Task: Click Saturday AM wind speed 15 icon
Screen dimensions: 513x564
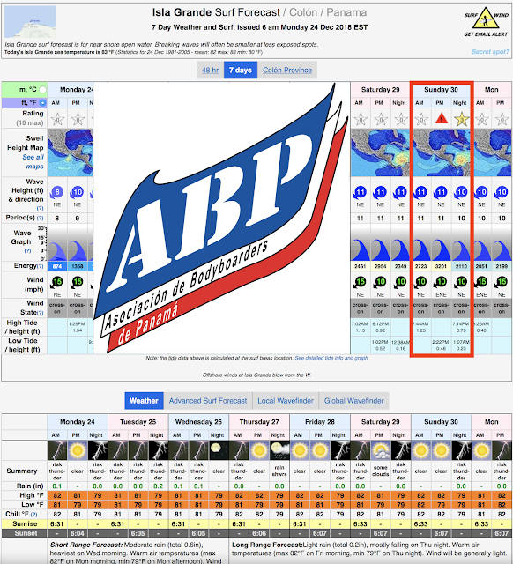Action: point(360,282)
